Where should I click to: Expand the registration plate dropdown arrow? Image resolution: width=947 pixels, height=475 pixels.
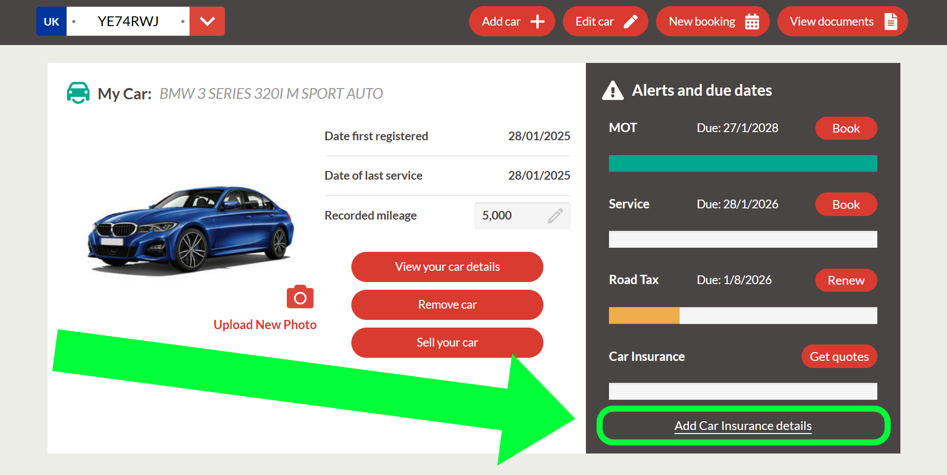[207, 21]
